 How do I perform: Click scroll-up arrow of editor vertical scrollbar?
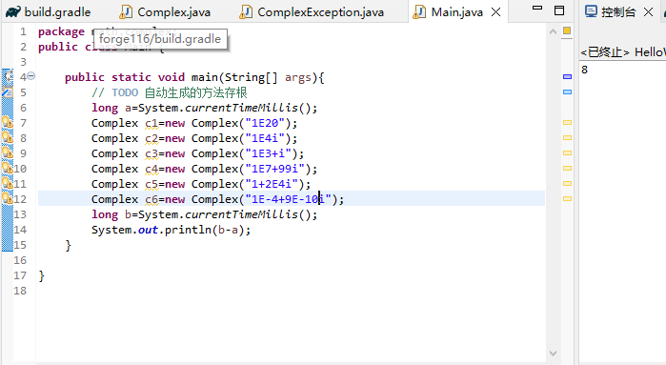tap(553, 31)
